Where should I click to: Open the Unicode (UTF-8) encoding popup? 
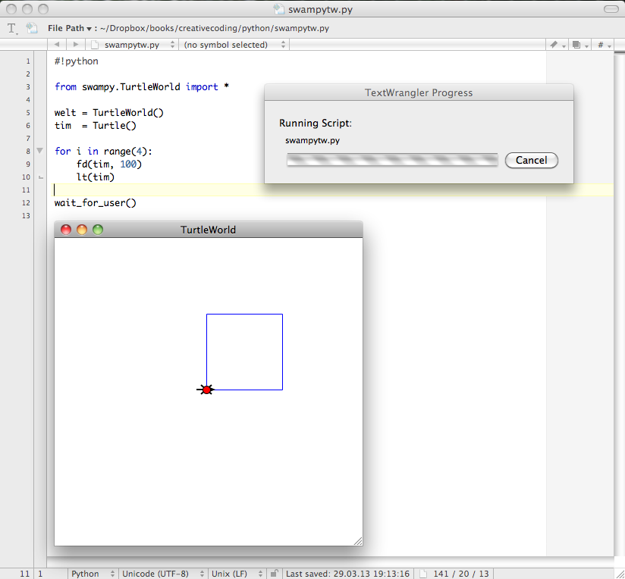click(x=163, y=574)
